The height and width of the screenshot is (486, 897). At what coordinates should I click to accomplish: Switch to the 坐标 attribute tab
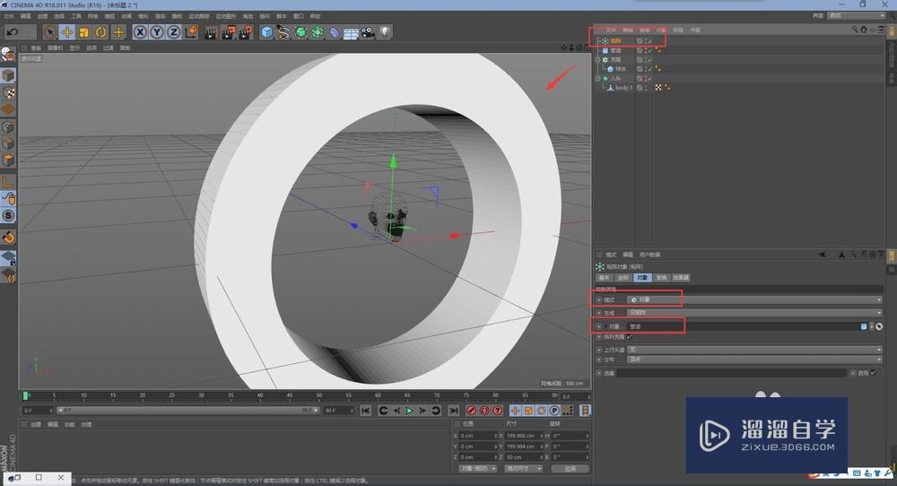click(623, 278)
